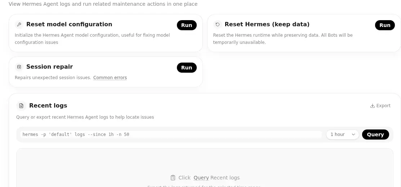Select the Recent logs section heading
The width and height of the screenshot is (401, 187).
48,105
